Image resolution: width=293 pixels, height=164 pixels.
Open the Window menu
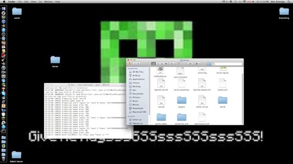point(48,1)
